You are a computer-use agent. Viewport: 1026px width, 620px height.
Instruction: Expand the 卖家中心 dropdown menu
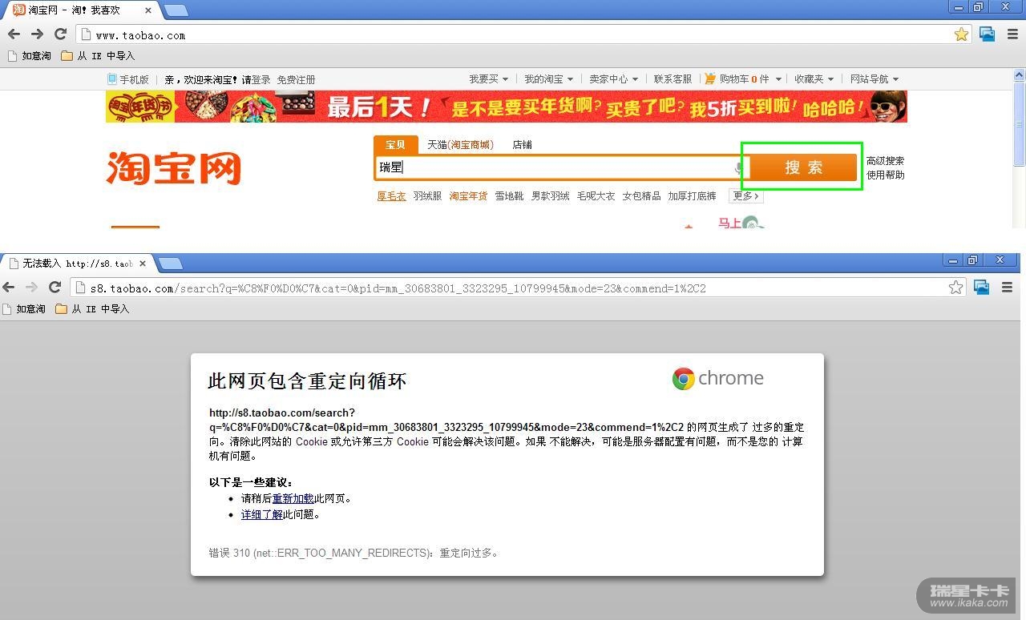coord(614,79)
